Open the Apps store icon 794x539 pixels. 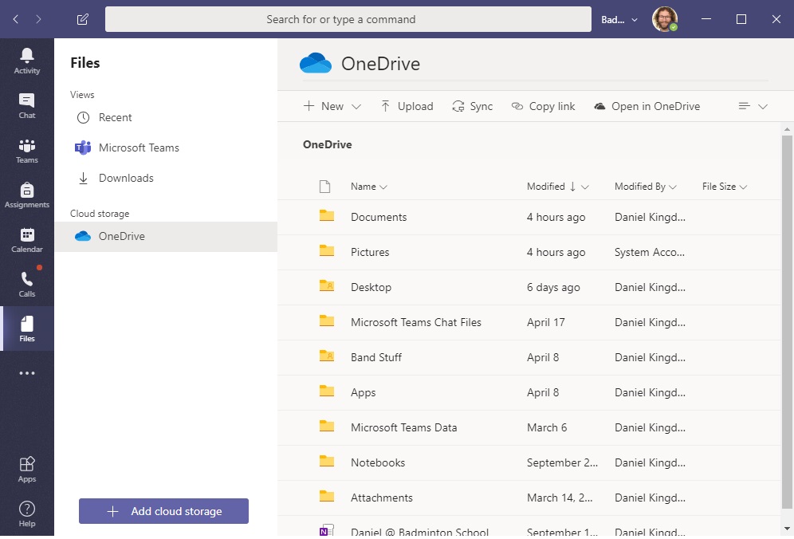pyautogui.click(x=27, y=469)
